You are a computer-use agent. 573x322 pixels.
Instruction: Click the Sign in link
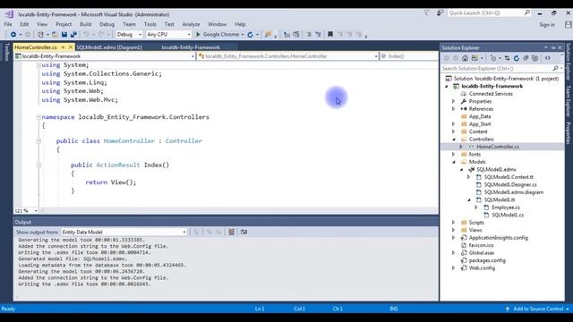547,24
